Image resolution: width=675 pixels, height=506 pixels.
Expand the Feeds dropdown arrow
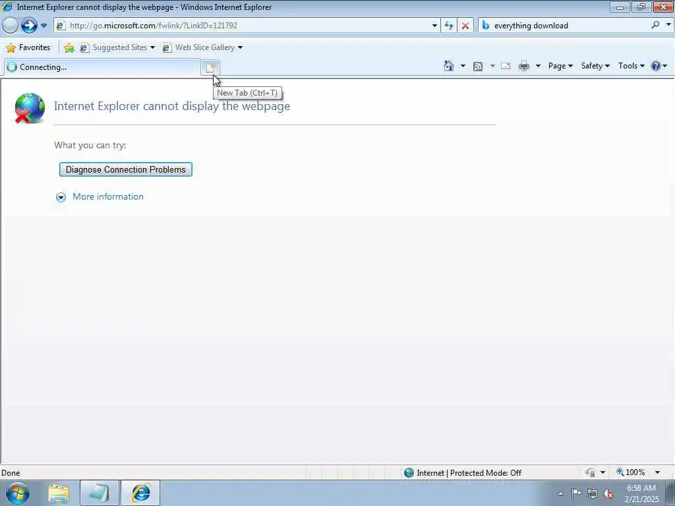[x=492, y=66]
